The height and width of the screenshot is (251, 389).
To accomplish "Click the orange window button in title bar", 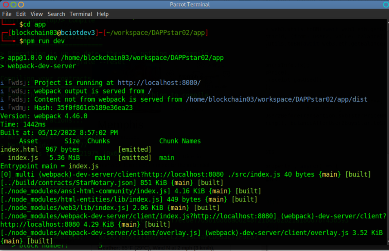I will [x=21, y=4].
